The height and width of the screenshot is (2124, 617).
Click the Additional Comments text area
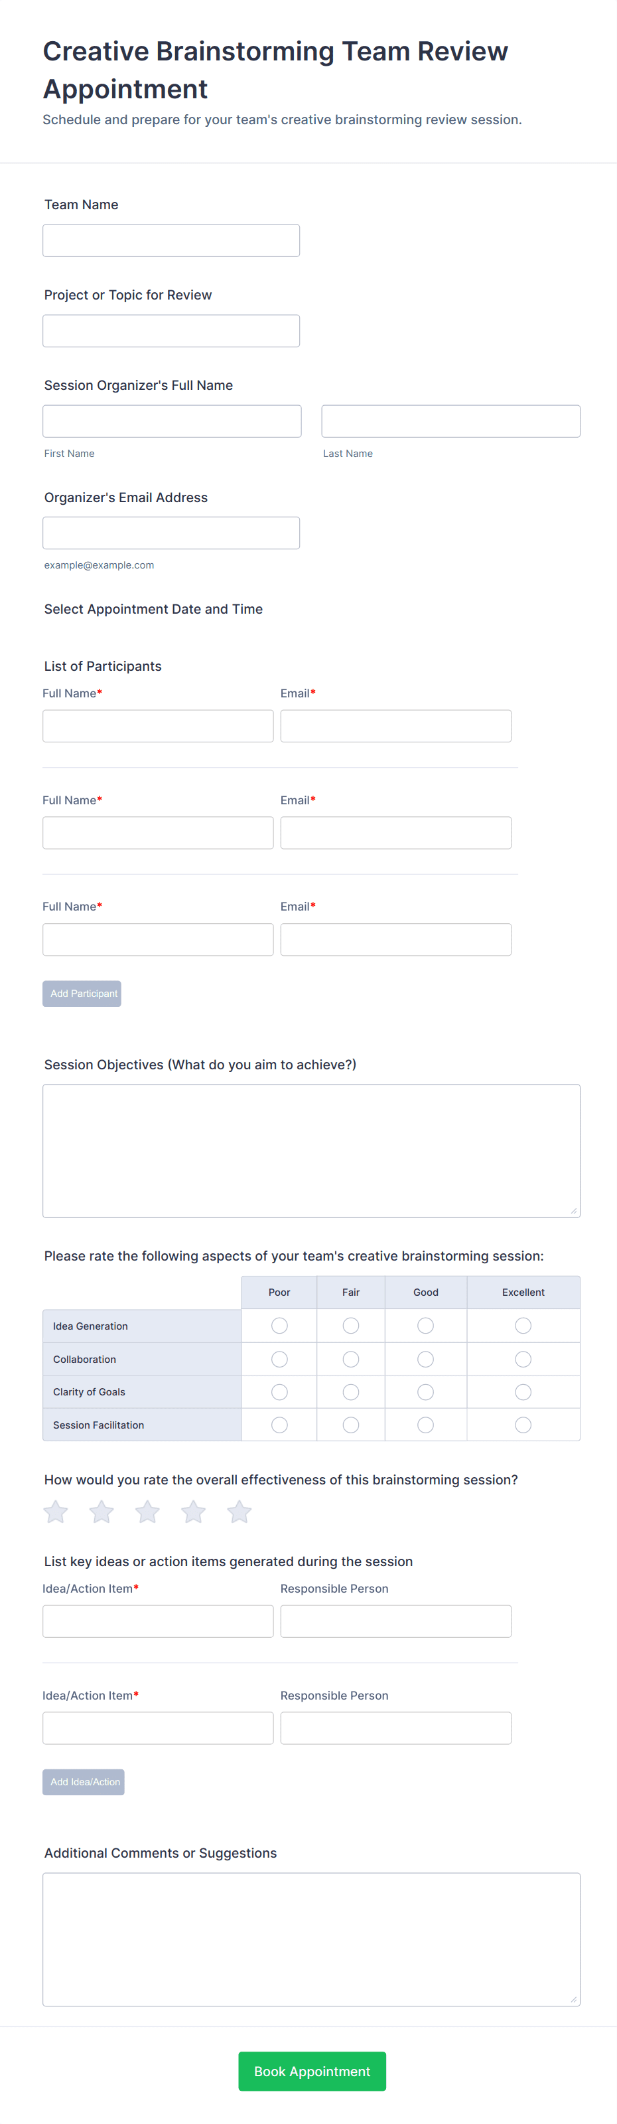coord(311,1939)
